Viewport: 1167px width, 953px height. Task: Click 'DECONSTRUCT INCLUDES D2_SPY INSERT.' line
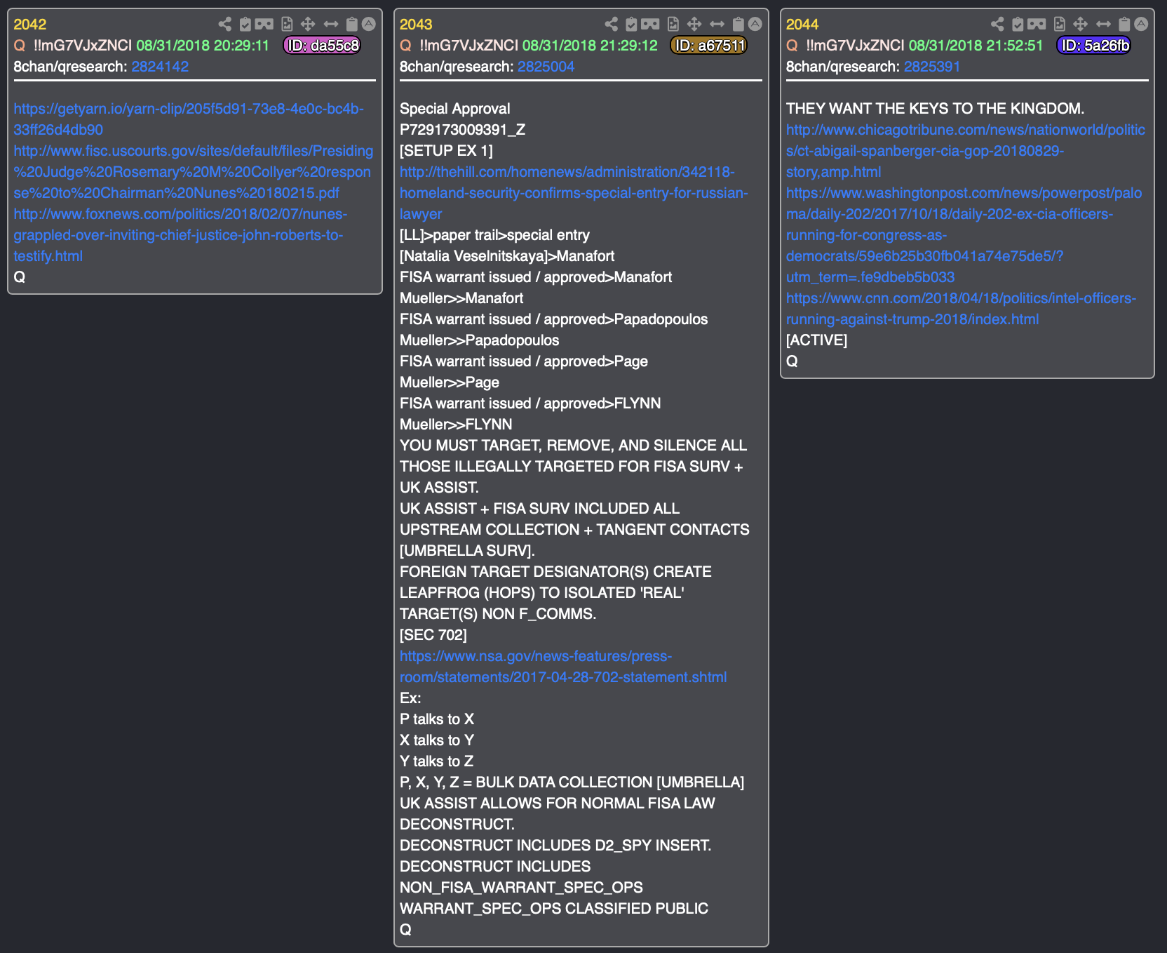click(555, 846)
